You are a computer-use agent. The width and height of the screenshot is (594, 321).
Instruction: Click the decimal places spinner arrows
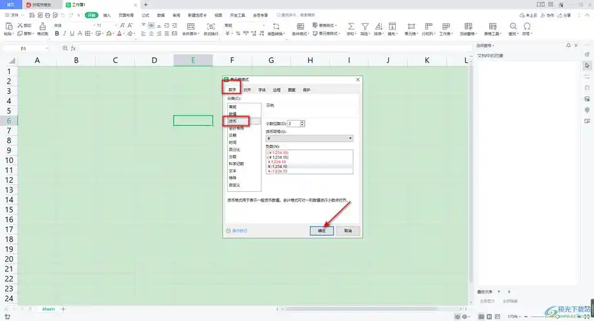[x=302, y=124]
